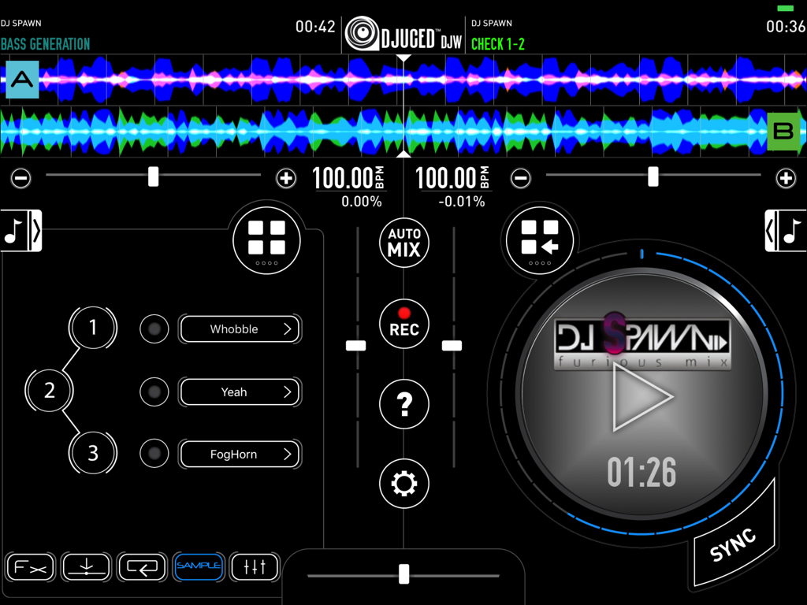Open Deck A performance pads grid icon
Viewport: 807px width, 605px height.
point(266,240)
